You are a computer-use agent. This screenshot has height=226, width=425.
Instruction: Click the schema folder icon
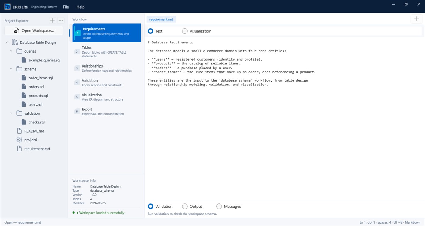tap(19, 69)
